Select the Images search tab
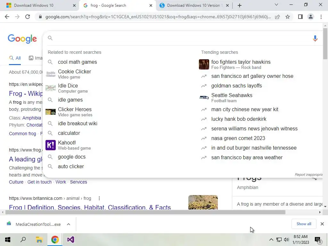 [36, 58]
